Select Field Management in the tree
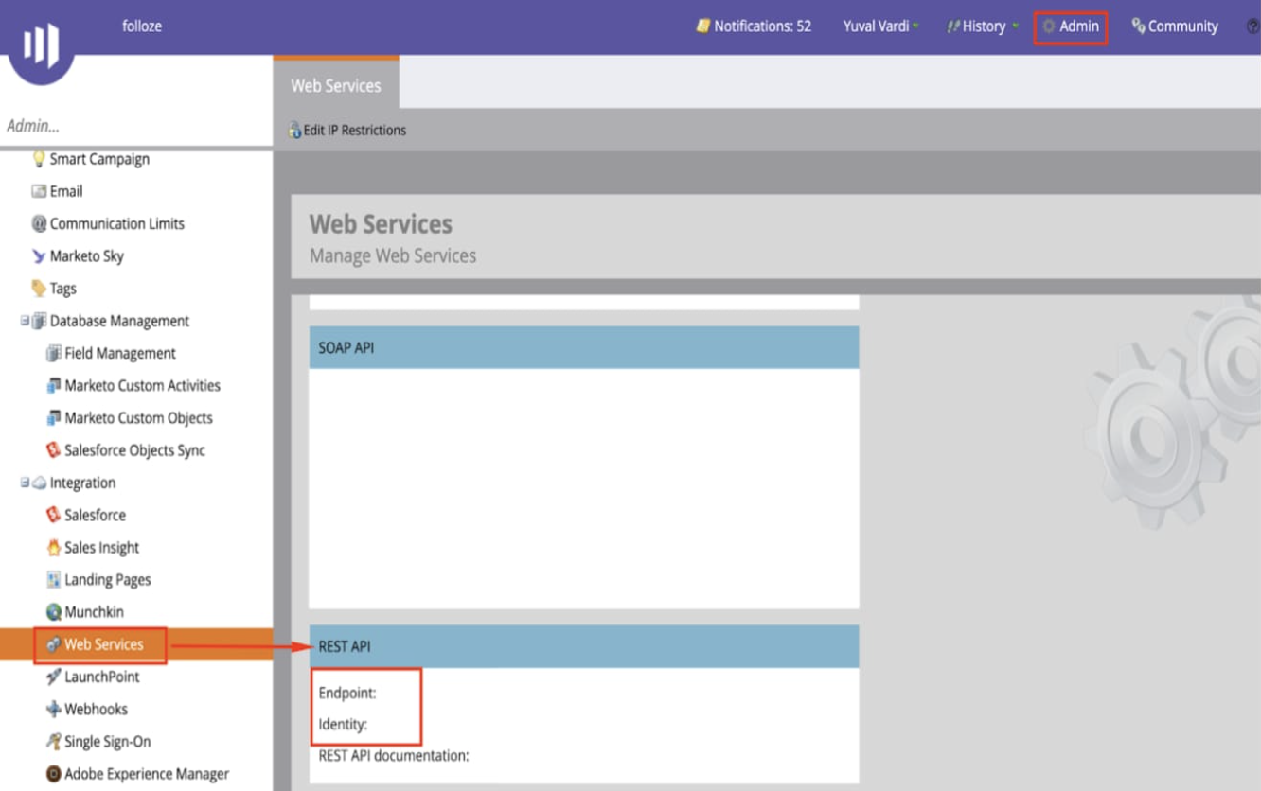 pyautogui.click(x=119, y=353)
